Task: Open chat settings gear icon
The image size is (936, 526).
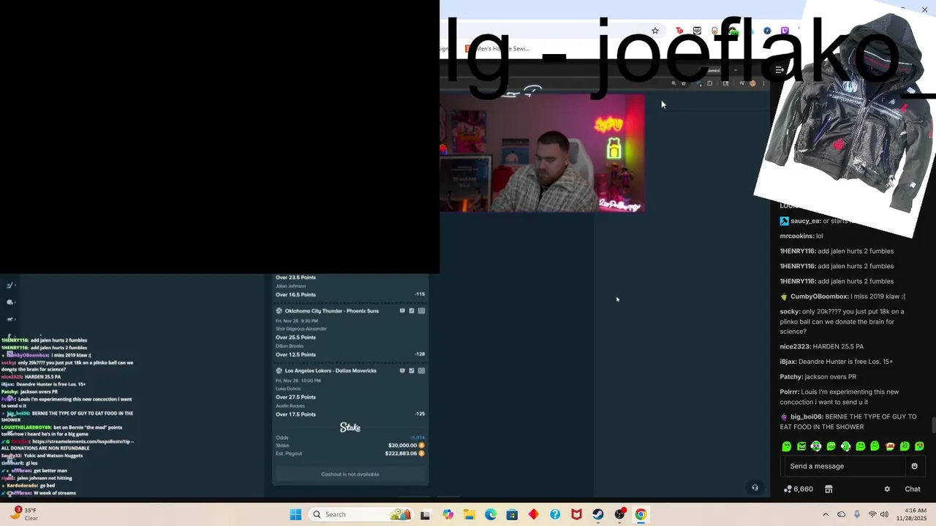Action: (887, 489)
